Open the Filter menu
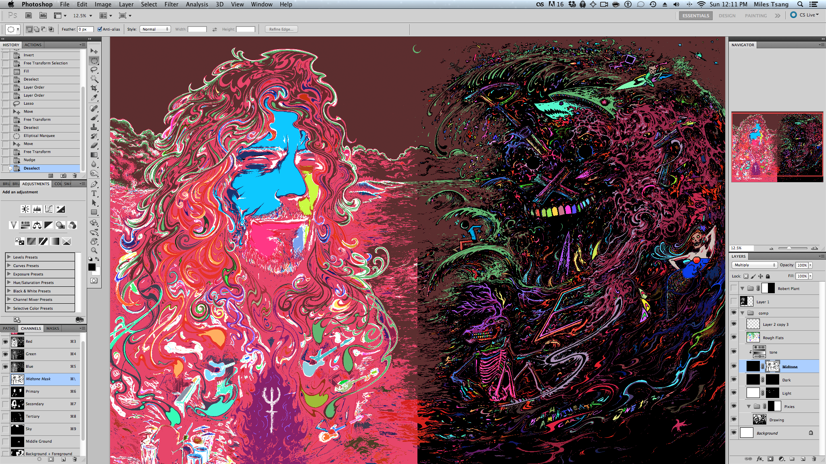The height and width of the screenshot is (464, 826). click(x=171, y=4)
